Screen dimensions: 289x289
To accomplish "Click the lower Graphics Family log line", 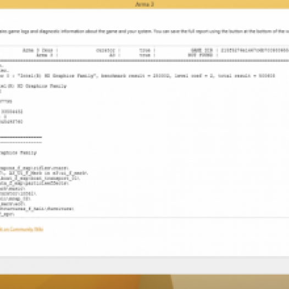I will point(19,153).
